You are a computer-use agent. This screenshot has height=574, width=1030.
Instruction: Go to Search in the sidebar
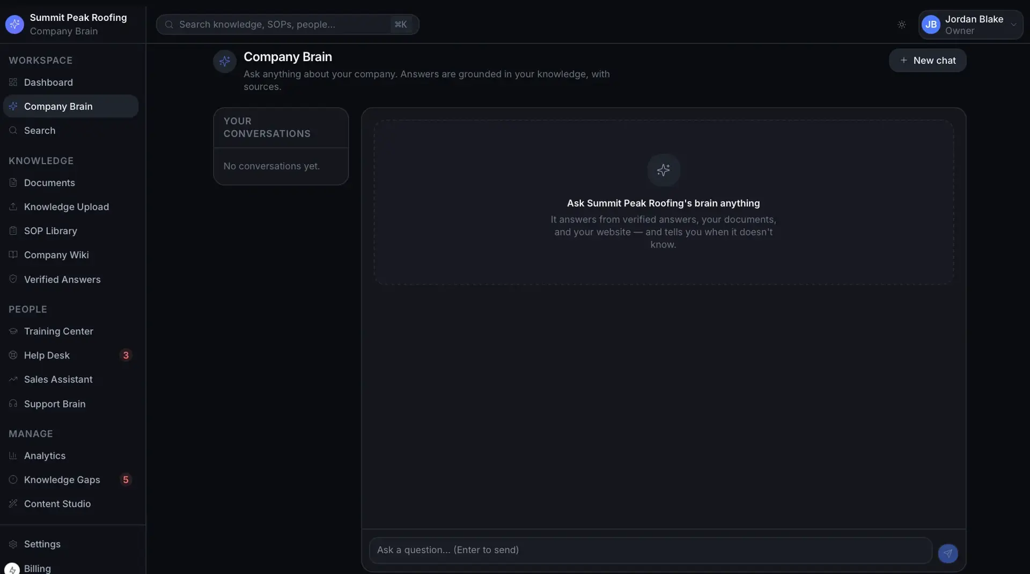[x=71, y=130]
